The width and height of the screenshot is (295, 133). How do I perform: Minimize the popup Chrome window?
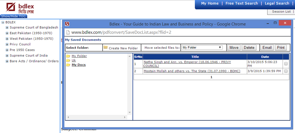[268, 23]
